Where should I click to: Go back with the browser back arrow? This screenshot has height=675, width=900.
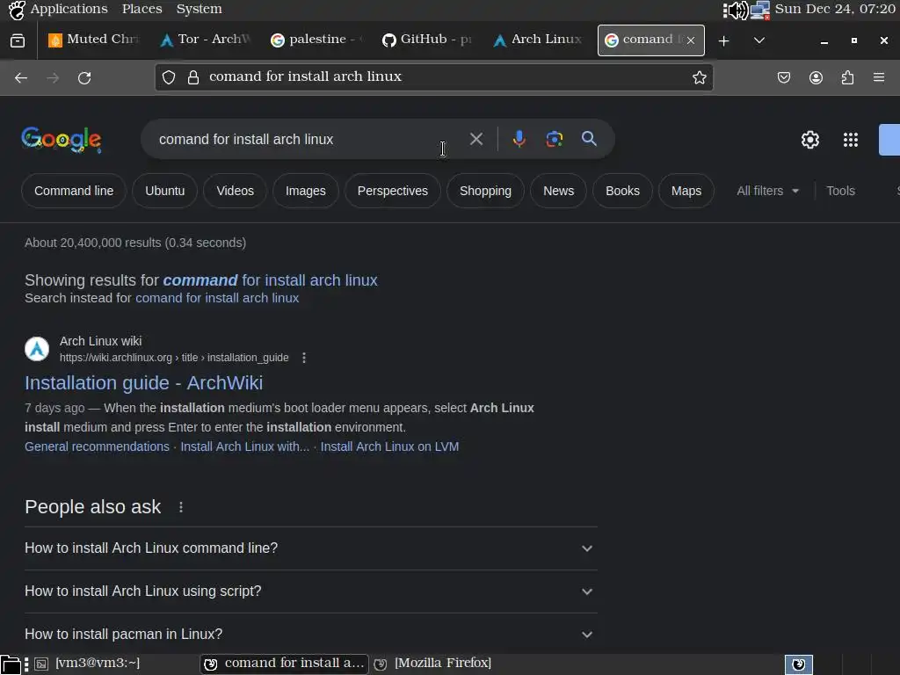click(21, 77)
